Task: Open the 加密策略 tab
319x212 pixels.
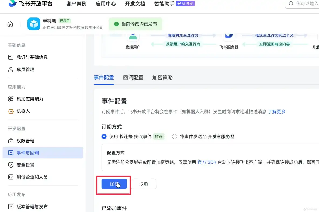Action: (x=162, y=77)
